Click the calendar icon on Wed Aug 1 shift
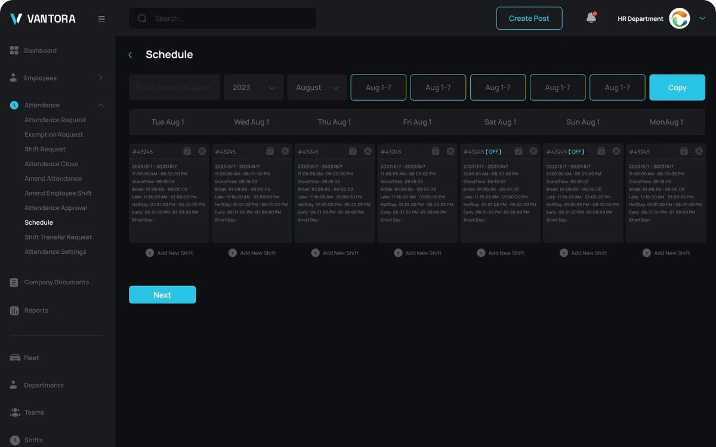This screenshot has height=447, width=716. click(x=270, y=151)
